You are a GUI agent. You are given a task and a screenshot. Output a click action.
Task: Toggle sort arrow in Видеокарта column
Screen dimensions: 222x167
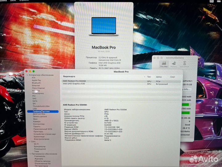145,77
